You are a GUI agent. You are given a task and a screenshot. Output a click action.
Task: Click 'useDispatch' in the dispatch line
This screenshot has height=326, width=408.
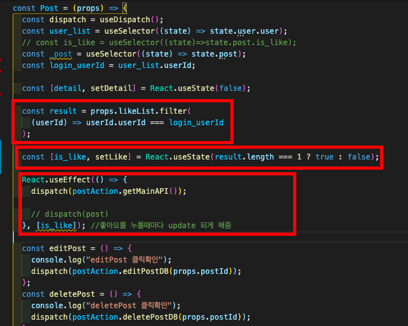pos(125,20)
